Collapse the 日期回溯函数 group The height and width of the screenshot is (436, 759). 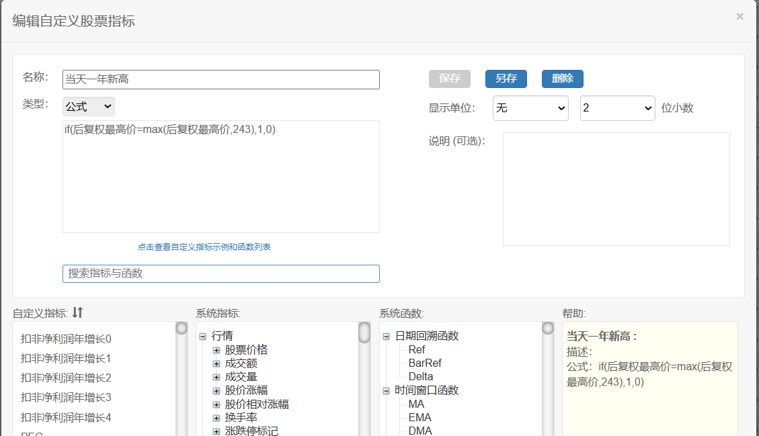(x=386, y=336)
